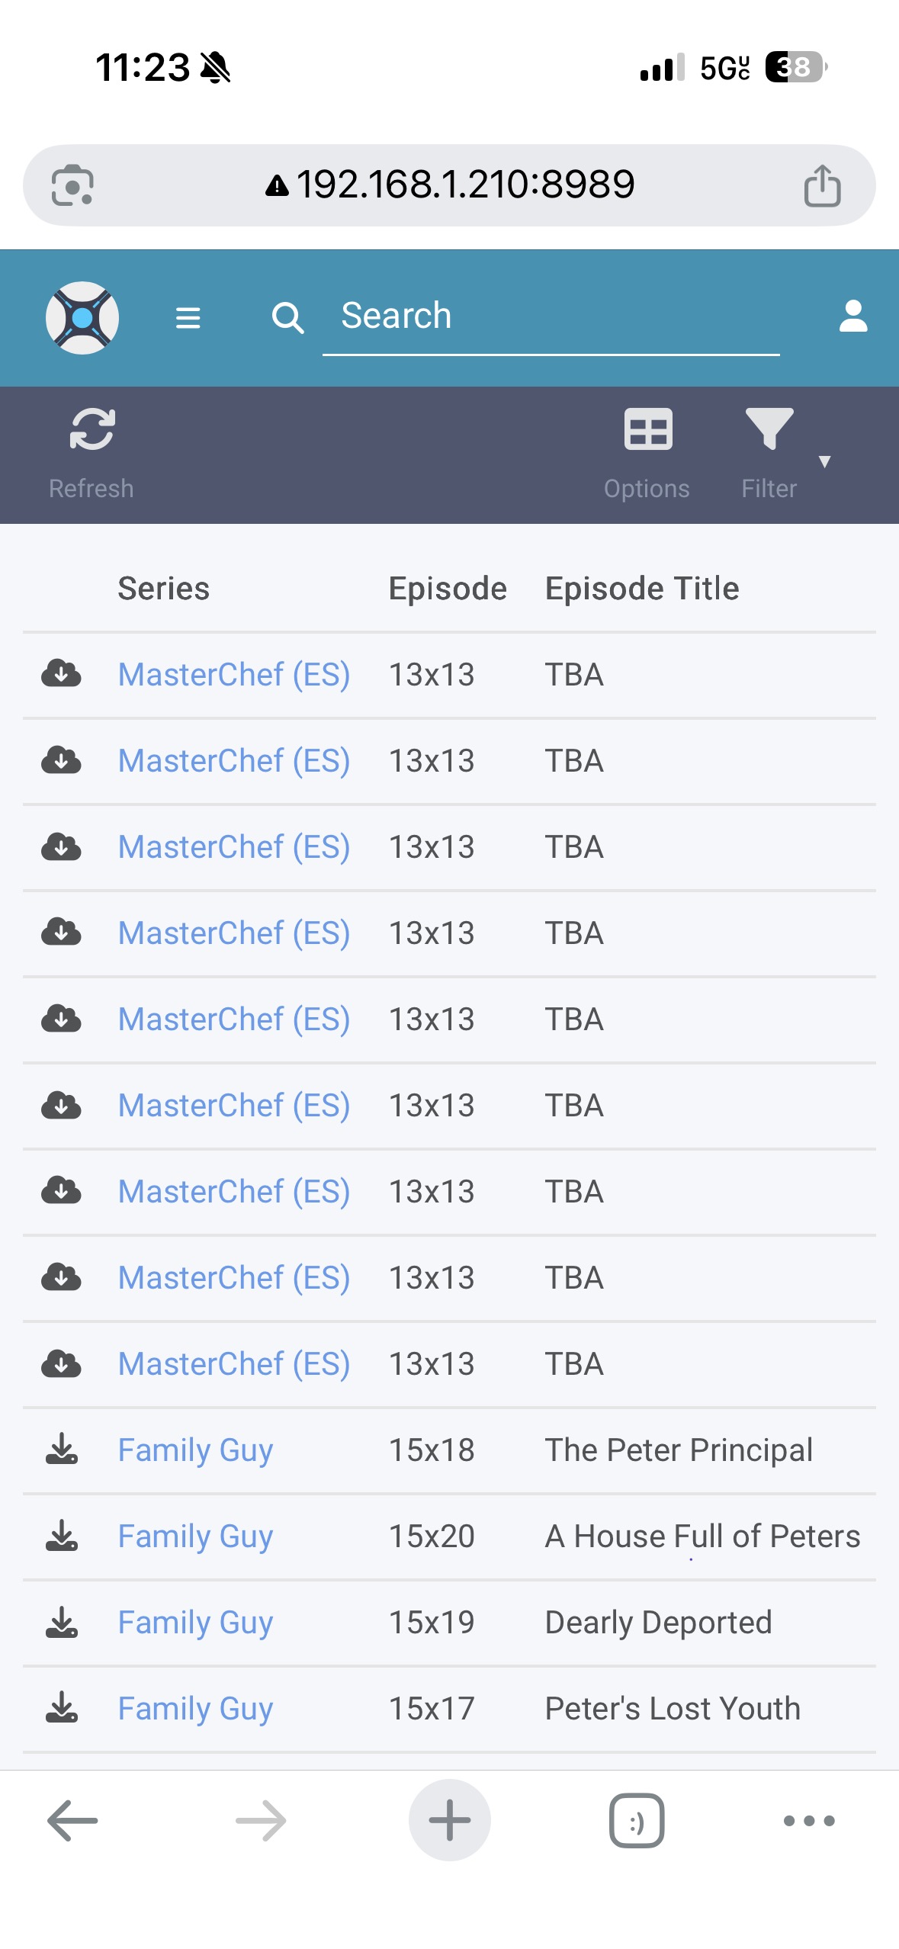Sort by the Episode Title column header

click(x=642, y=589)
